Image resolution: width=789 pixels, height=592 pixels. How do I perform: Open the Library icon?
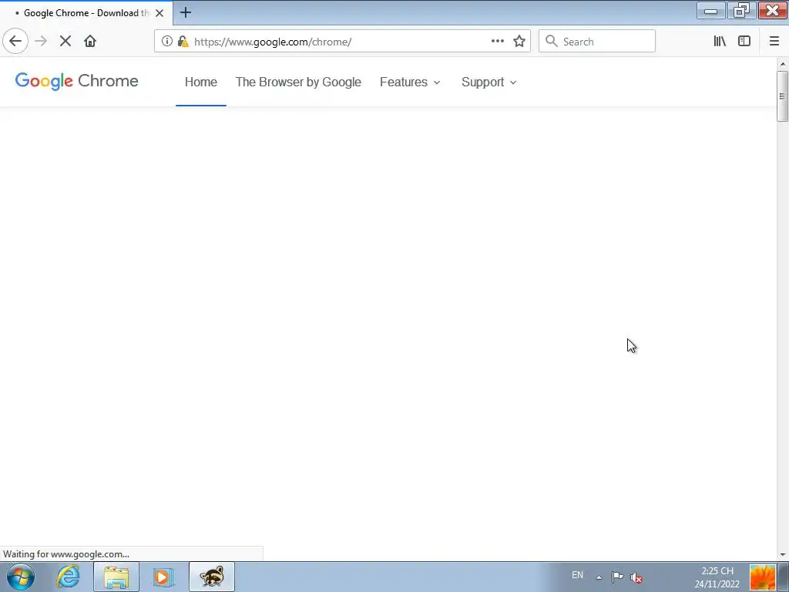(720, 42)
